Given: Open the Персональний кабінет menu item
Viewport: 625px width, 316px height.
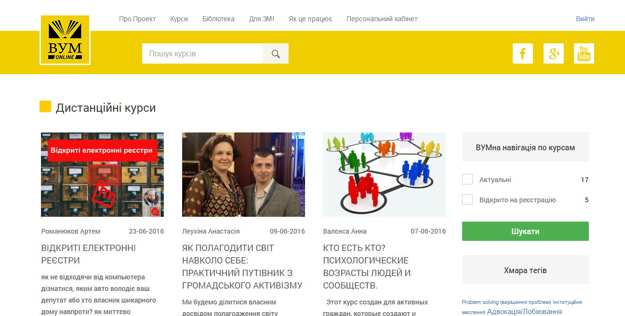Looking at the screenshot, I should 382,19.
